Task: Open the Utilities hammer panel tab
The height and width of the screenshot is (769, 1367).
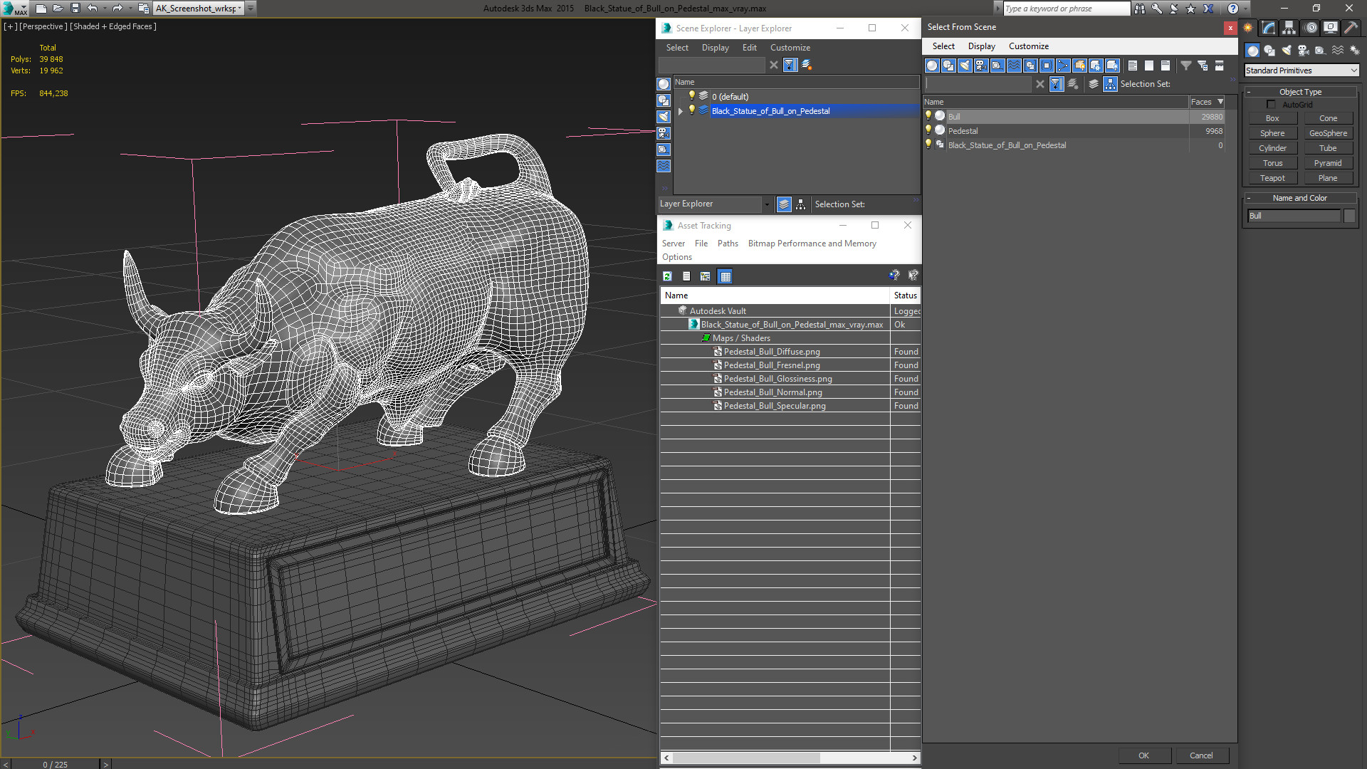Action: pos(1351,28)
